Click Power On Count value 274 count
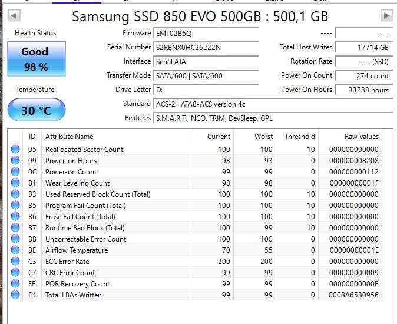Viewport: 397px width, 324px height. (x=364, y=75)
